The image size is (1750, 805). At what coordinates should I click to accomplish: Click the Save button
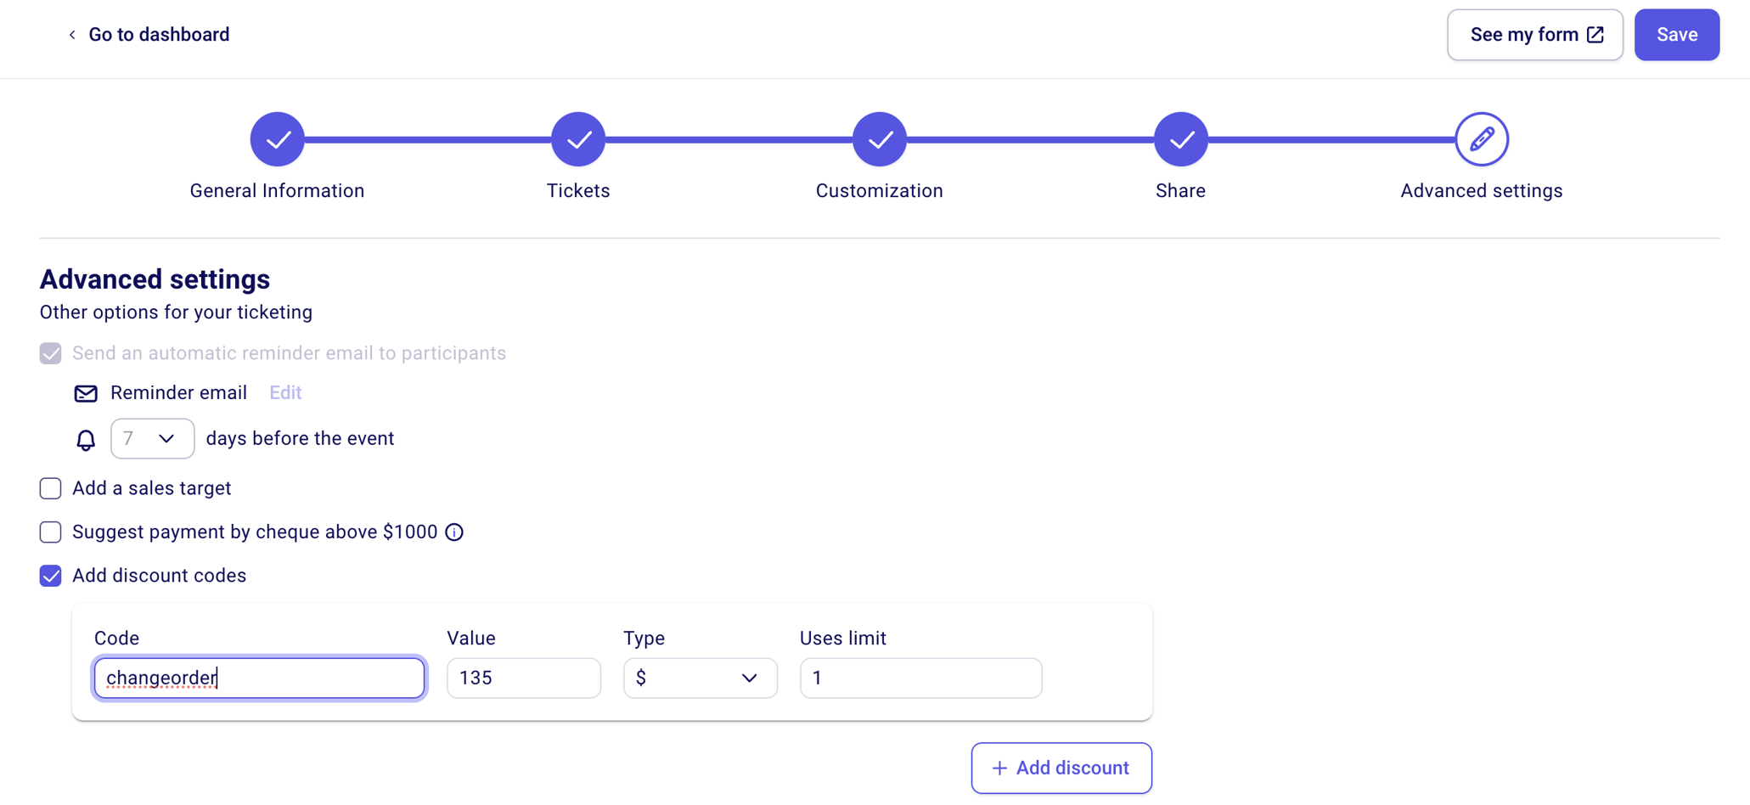pos(1676,34)
